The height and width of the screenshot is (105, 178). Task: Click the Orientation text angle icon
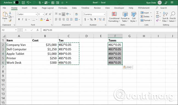pos(68,14)
